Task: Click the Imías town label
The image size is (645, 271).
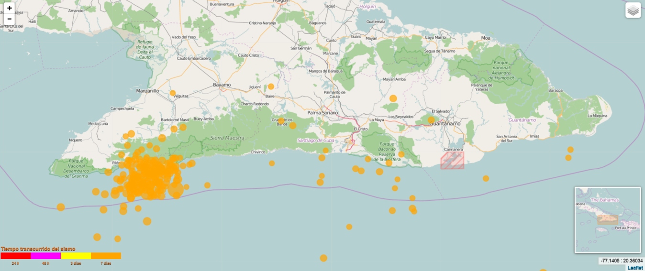Action: click(534, 136)
